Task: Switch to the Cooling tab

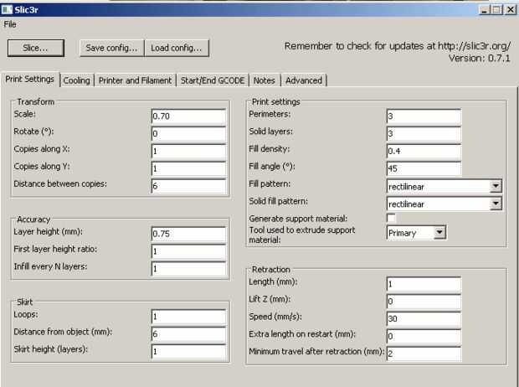Action: pos(76,80)
